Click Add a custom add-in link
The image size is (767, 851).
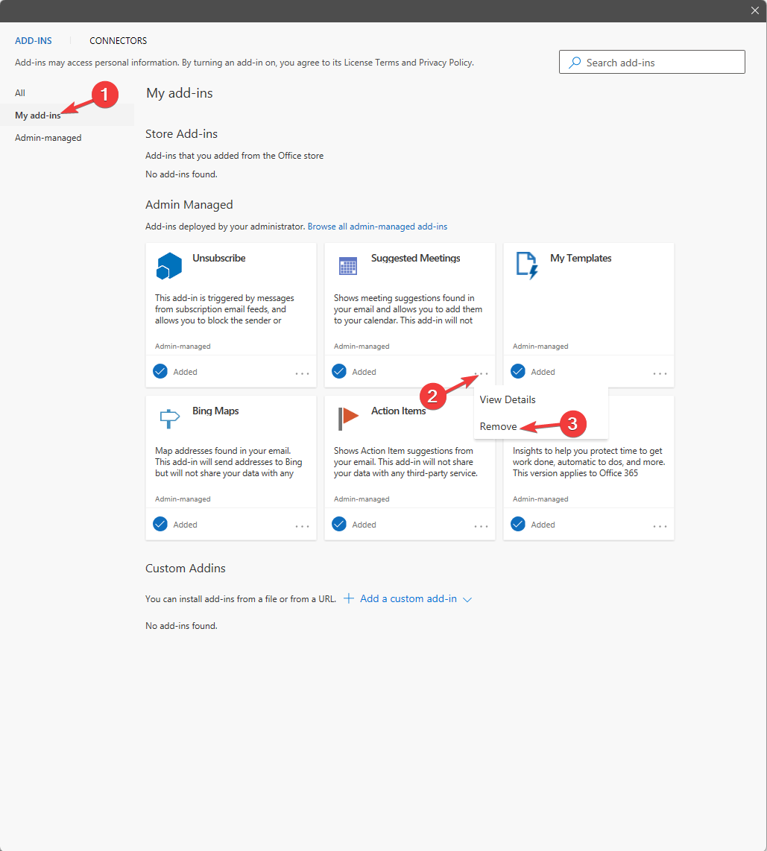point(408,598)
